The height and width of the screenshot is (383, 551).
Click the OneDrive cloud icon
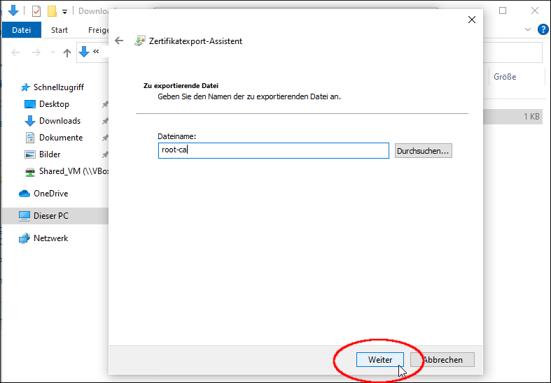25,194
